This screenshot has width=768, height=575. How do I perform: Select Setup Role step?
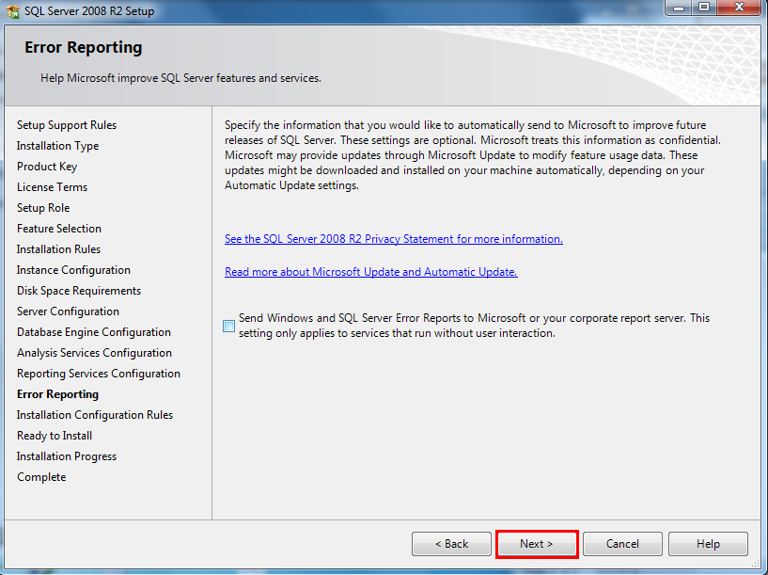pyautogui.click(x=43, y=208)
